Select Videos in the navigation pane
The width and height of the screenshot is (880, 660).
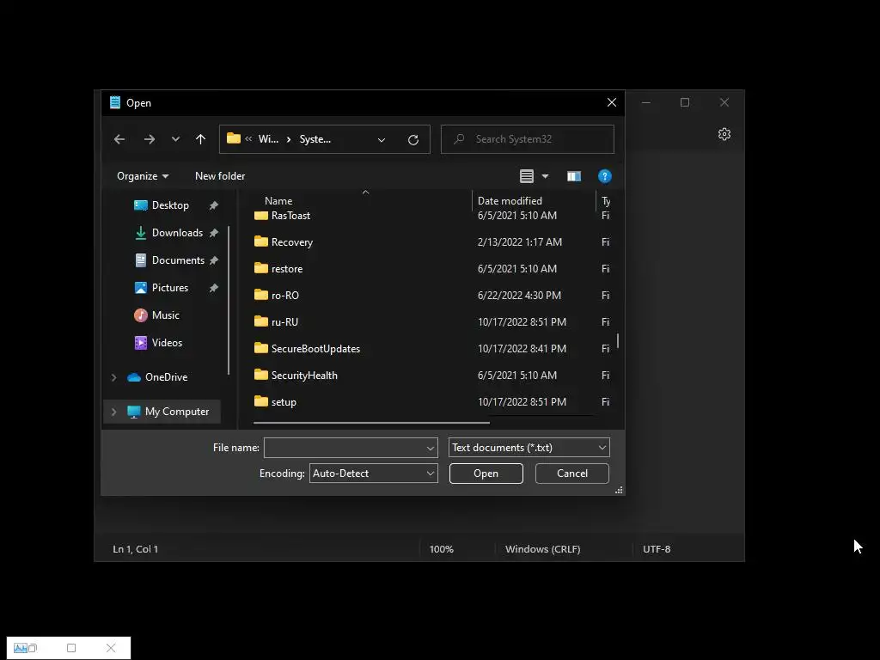tap(167, 343)
